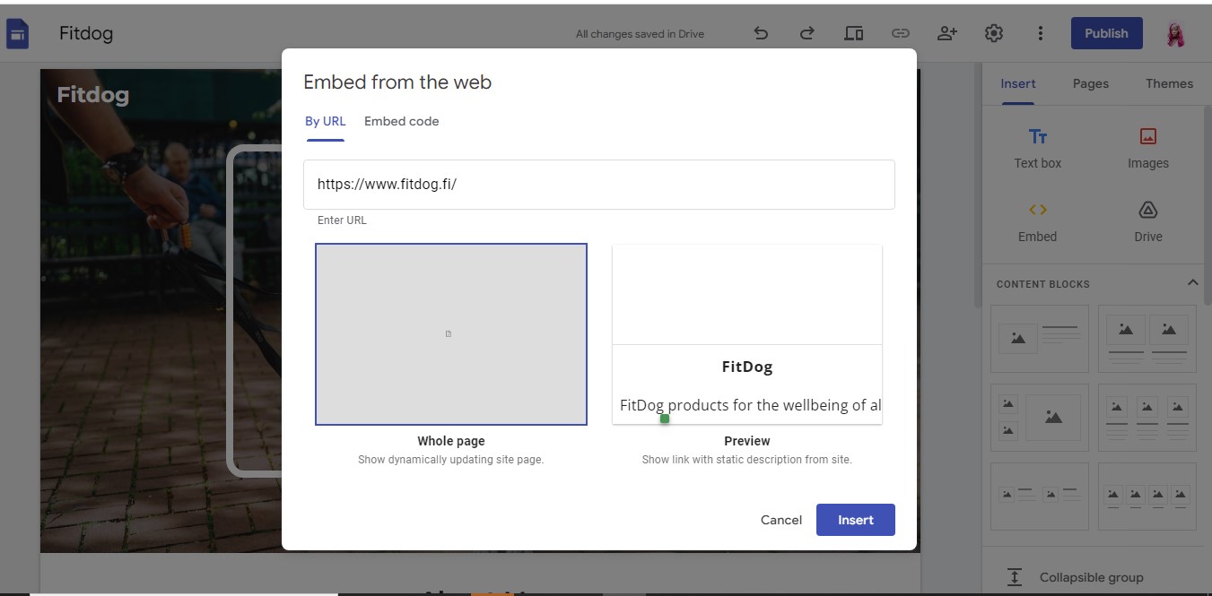Open the Google Sites home logo
1212x596 pixels.
coord(18,34)
